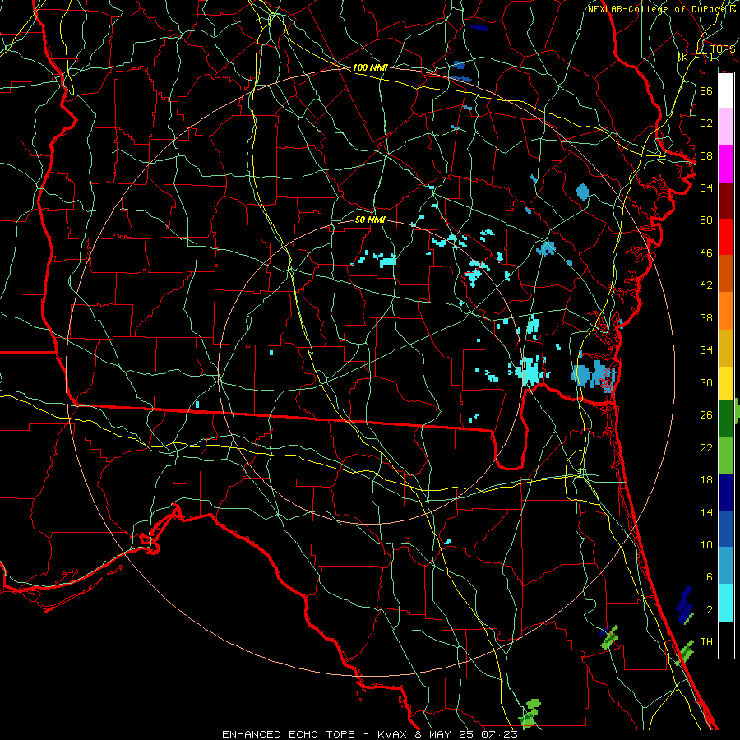
Task: Click the Enhanced Echo Tops KVAX caption
Action: coord(370,734)
